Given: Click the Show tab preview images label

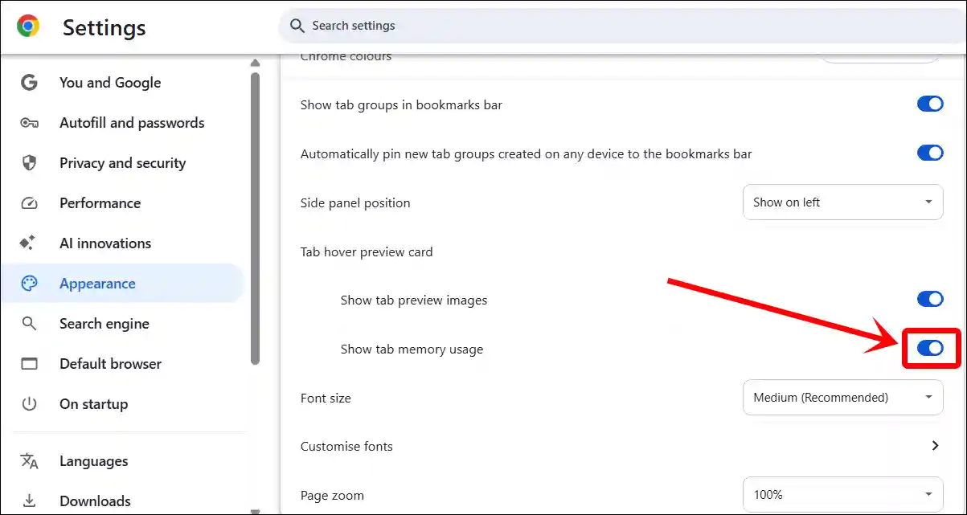Looking at the screenshot, I should pyautogui.click(x=414, y=300).
